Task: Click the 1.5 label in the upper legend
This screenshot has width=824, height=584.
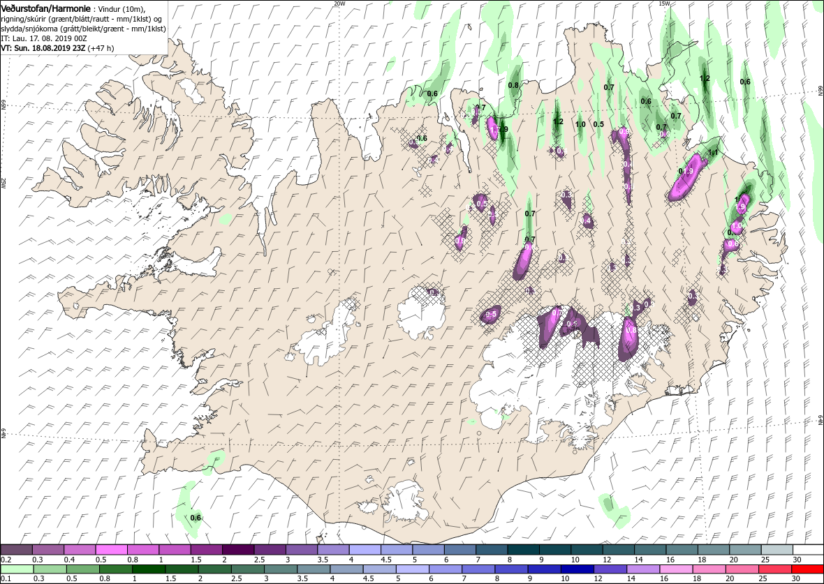Action: pyautogui.click(x=196, y=560)
